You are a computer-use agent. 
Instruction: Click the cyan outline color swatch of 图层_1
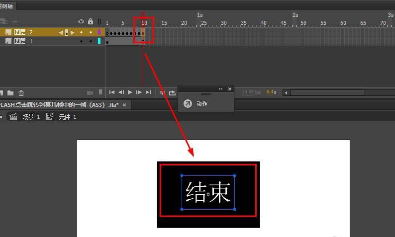(99, 41)
